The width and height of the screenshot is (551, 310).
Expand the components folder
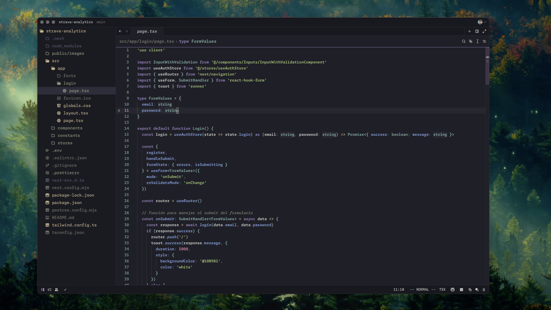(70, 128)
